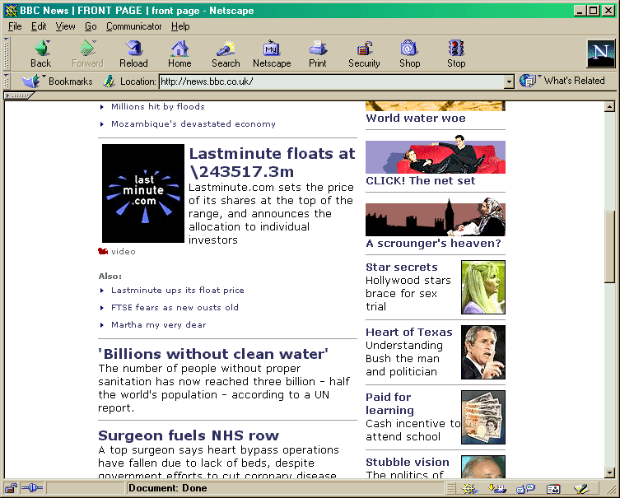620x498 pixels.
Task: Open 'Martha my very dear' link
Action: click(159, 325)
